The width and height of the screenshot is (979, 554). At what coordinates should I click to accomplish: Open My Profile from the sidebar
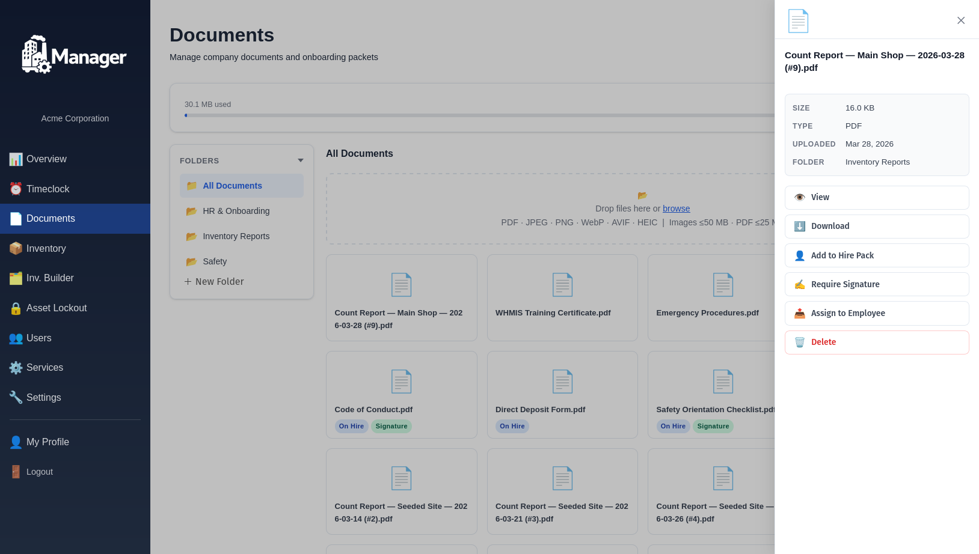click(x=48, y=442)
